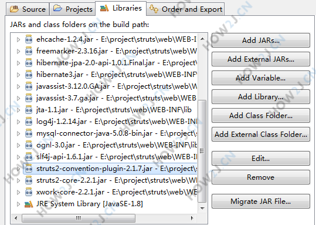Image resolution: width=316 pixels, height=225 pixels.
Task: Click the jar icon for hibernate3.jar
Action: coord(29,75)
